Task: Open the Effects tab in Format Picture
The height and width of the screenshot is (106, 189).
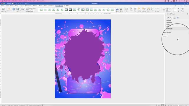Action: point(171,18)
